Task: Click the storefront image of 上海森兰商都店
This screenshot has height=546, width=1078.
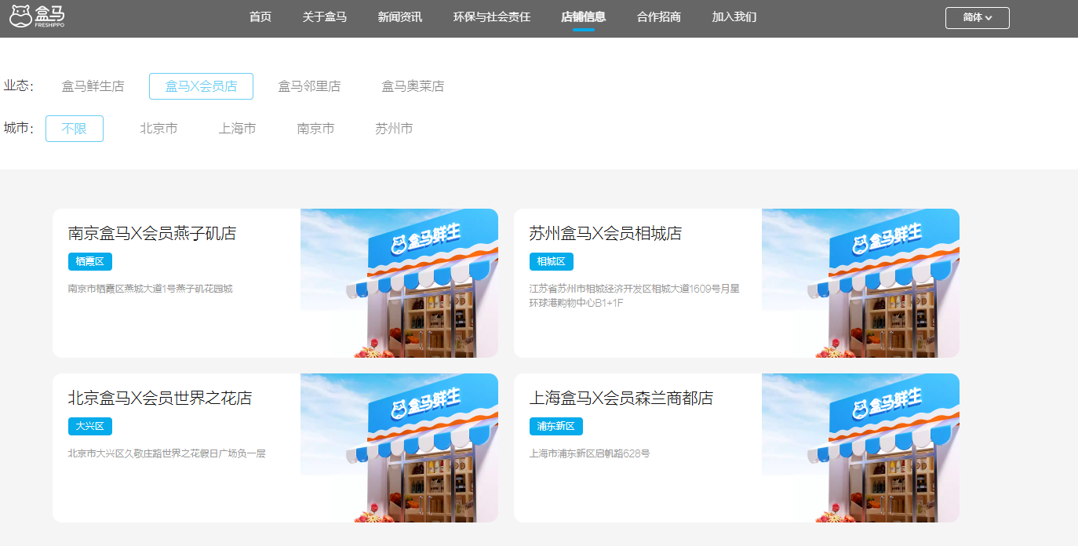Action: point(860,448)
